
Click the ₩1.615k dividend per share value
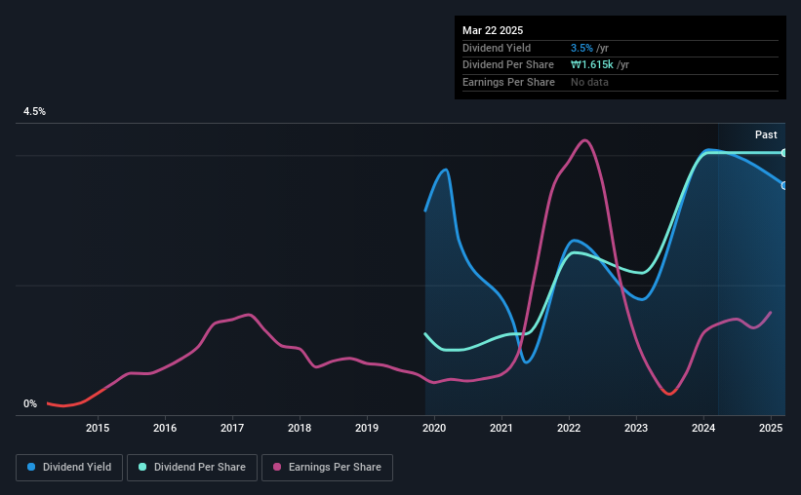591,65
